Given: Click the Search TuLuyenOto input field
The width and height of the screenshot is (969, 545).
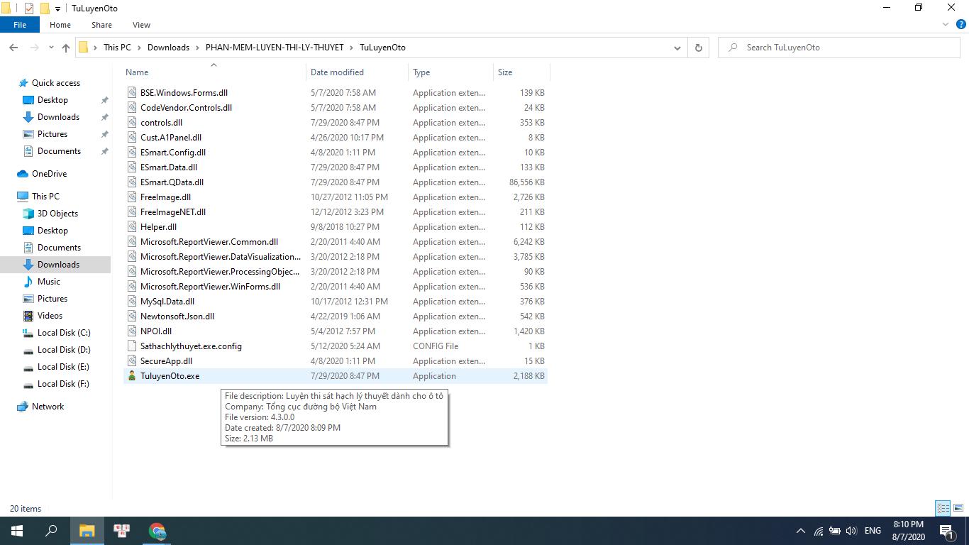Looking at the screenshot, I should click(839, 48).
